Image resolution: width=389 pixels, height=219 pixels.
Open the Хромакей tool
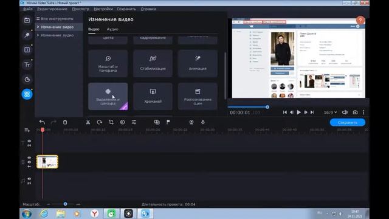coord(153,96)
